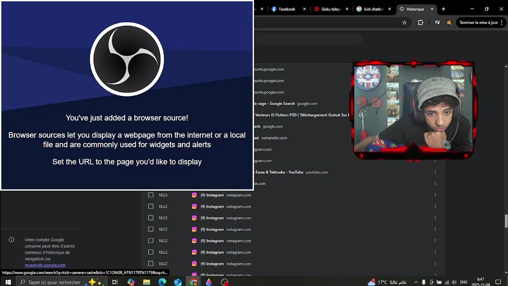
Task: Open the colorful flame app on the taskbar
Action: point(209,282)
